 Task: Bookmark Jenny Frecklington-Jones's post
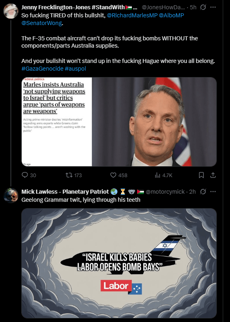(x=201, y=175)
